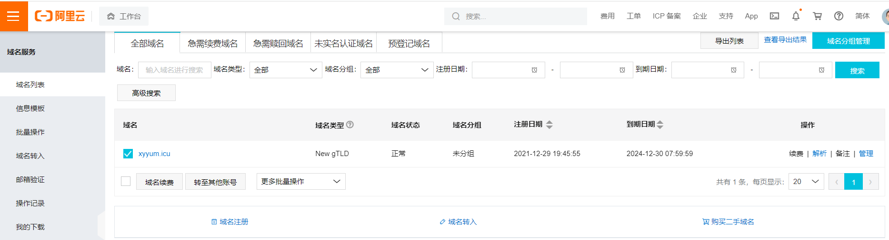Click 备注 for xyyum.icu

pos(843,154)
